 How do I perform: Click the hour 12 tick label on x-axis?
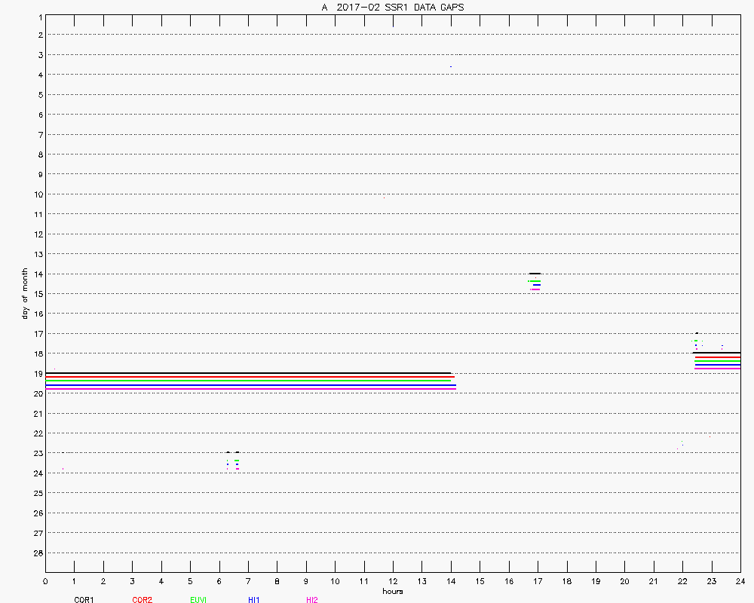click(393, 581)
